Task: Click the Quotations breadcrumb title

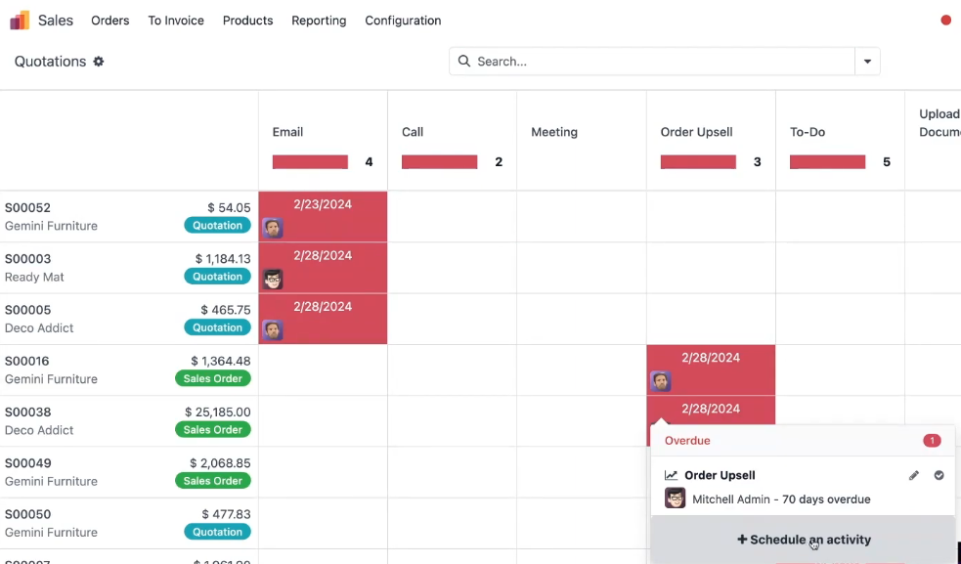Action: coord(50,62)
